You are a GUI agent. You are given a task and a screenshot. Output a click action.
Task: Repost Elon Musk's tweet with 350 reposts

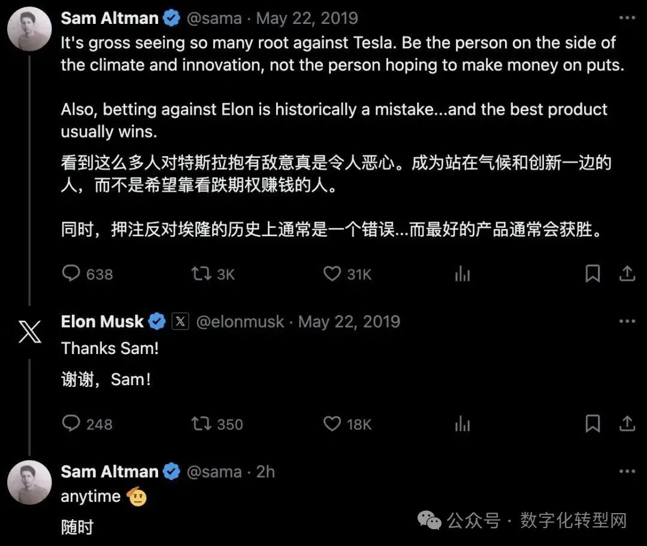[x=201, y=424]
